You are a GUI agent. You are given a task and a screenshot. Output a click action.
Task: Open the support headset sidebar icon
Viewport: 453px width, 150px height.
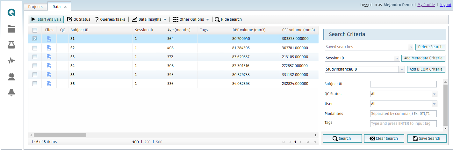pos(11,77)
